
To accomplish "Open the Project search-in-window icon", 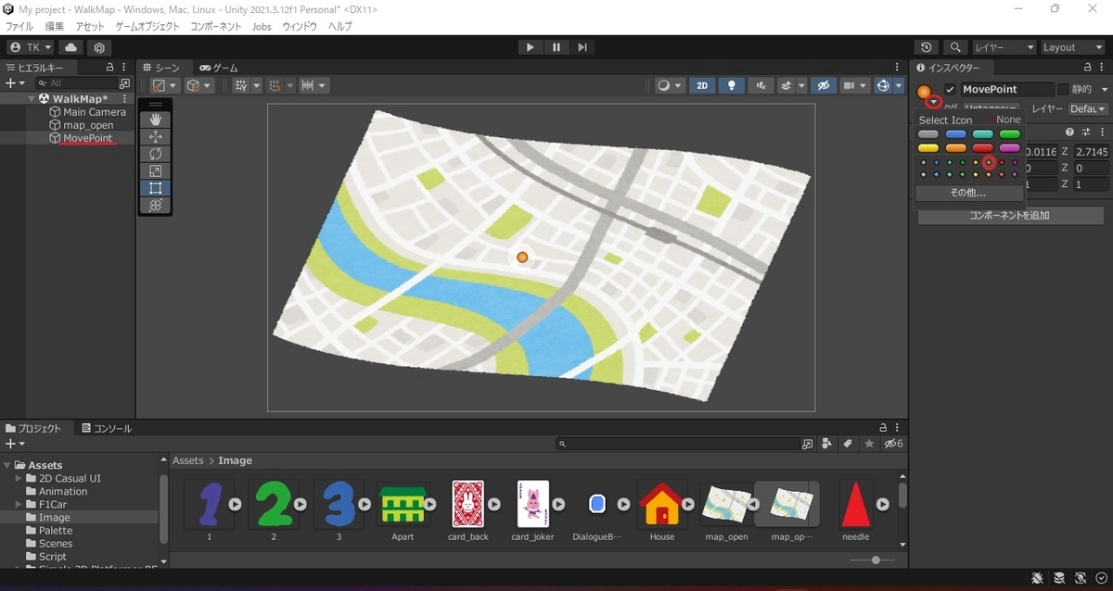I will point(807,444).
